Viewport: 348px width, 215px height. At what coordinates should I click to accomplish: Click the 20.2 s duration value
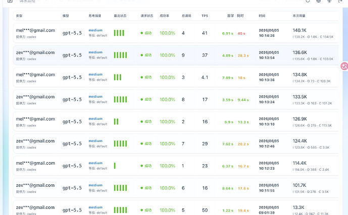[x=243, y=144]
